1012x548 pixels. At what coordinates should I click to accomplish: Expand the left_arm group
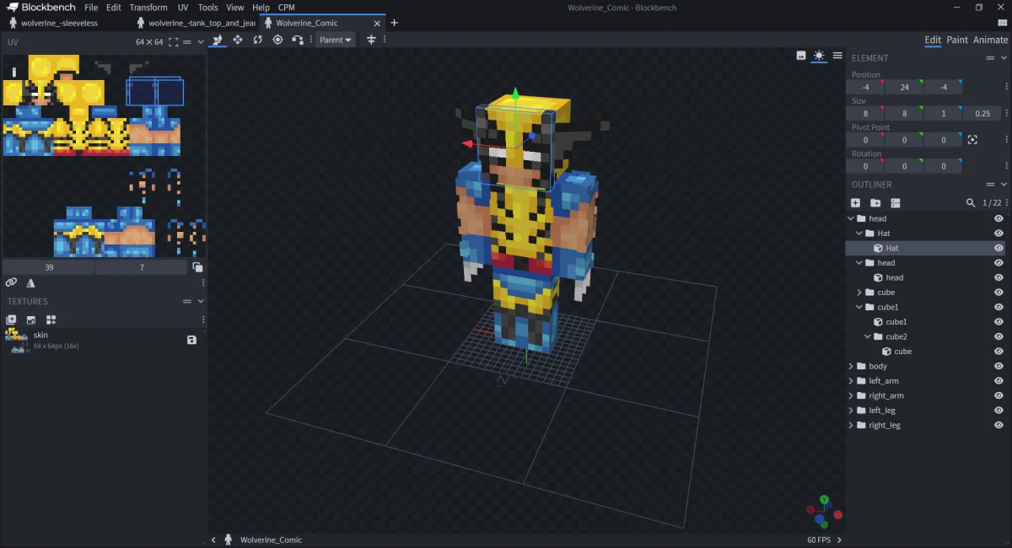(x=851, y=381)
